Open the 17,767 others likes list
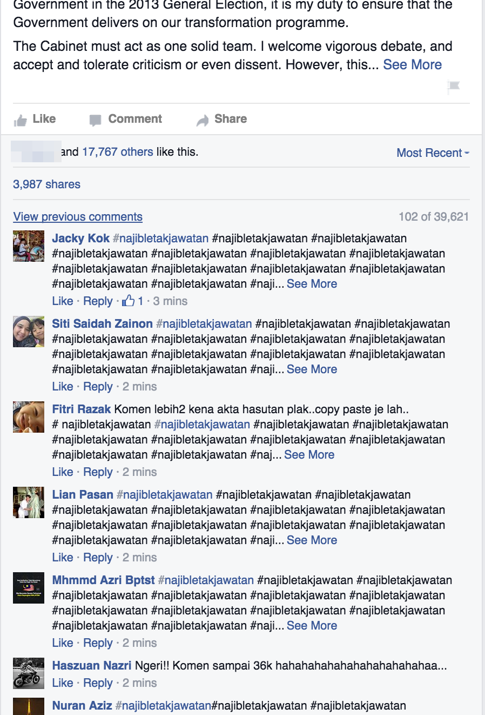Image resolution: width=485 pixels, height=715 pixels. coord(118,151)
